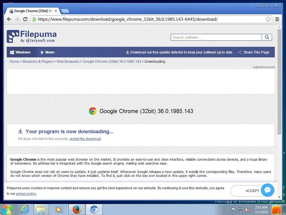Open the Chrome hamburger menu
286x215 pixels.
point(277,19)
